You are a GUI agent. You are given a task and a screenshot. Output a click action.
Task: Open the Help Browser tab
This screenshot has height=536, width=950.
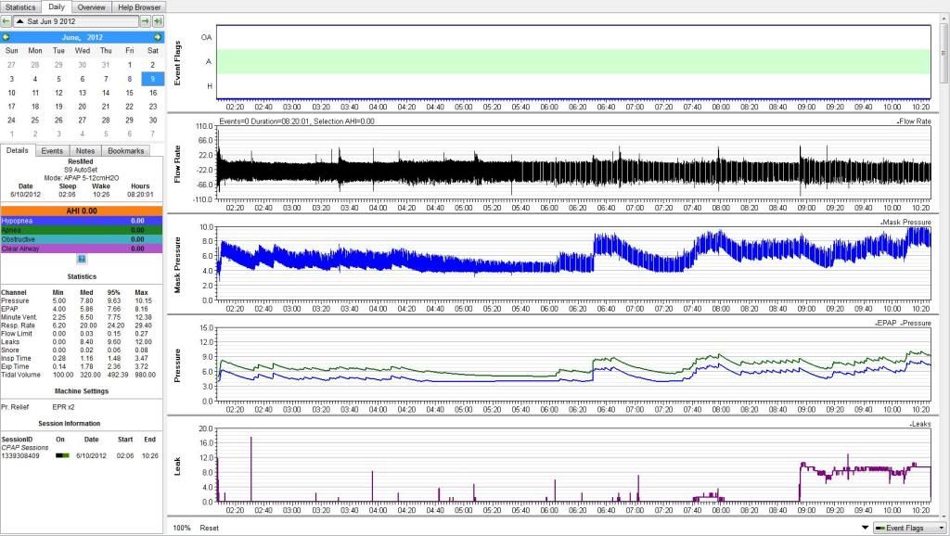(138, 6)
